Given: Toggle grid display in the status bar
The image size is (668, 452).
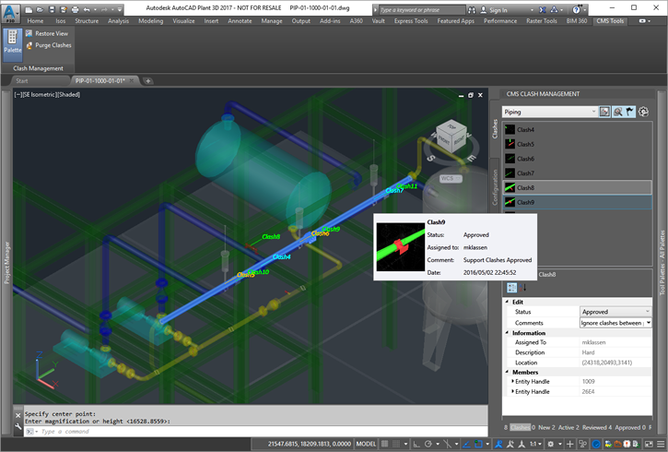Looking at the screenshot, I should coord(385,444).
